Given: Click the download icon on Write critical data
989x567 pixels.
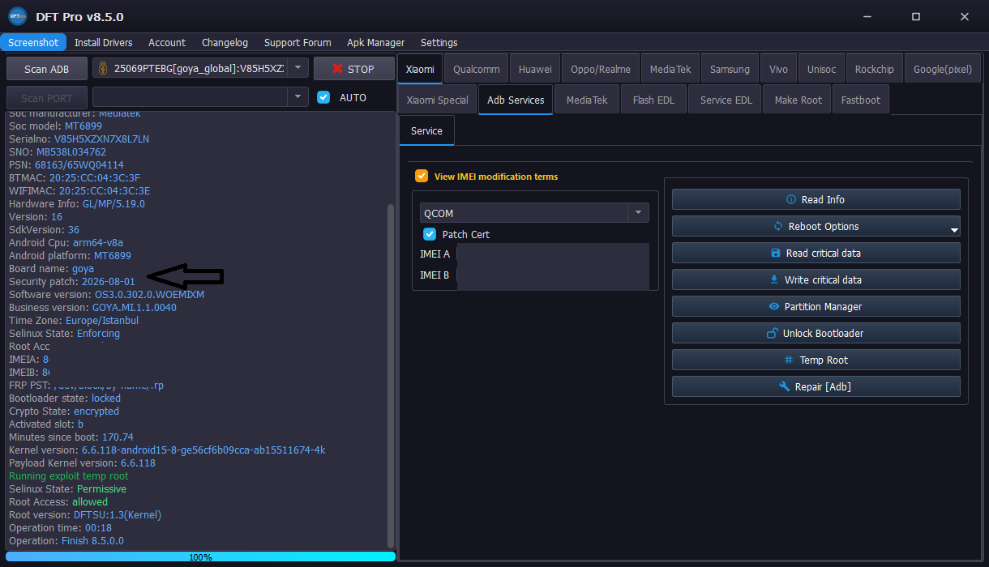Looking at the screenshot, I should [x=773, y=279].
